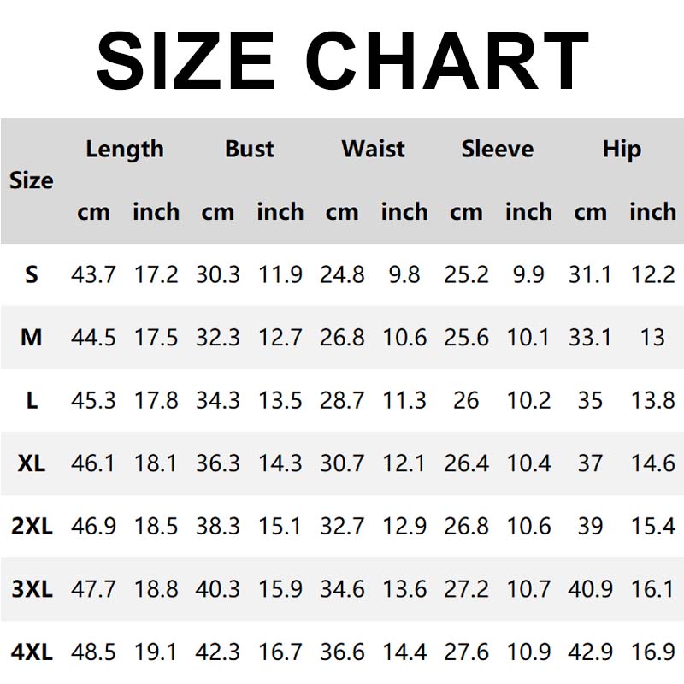Click the 16.9 hip inch value for 4XL
Image resolution: width=684 pixels, height=684 pixels.
pyautogui.click(x=652, y=652)
